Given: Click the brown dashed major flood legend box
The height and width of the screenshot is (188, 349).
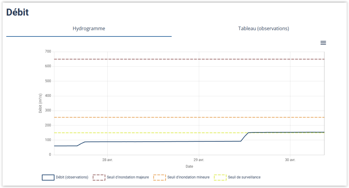Looking at the screenshot, I should (x=99, y=177).
